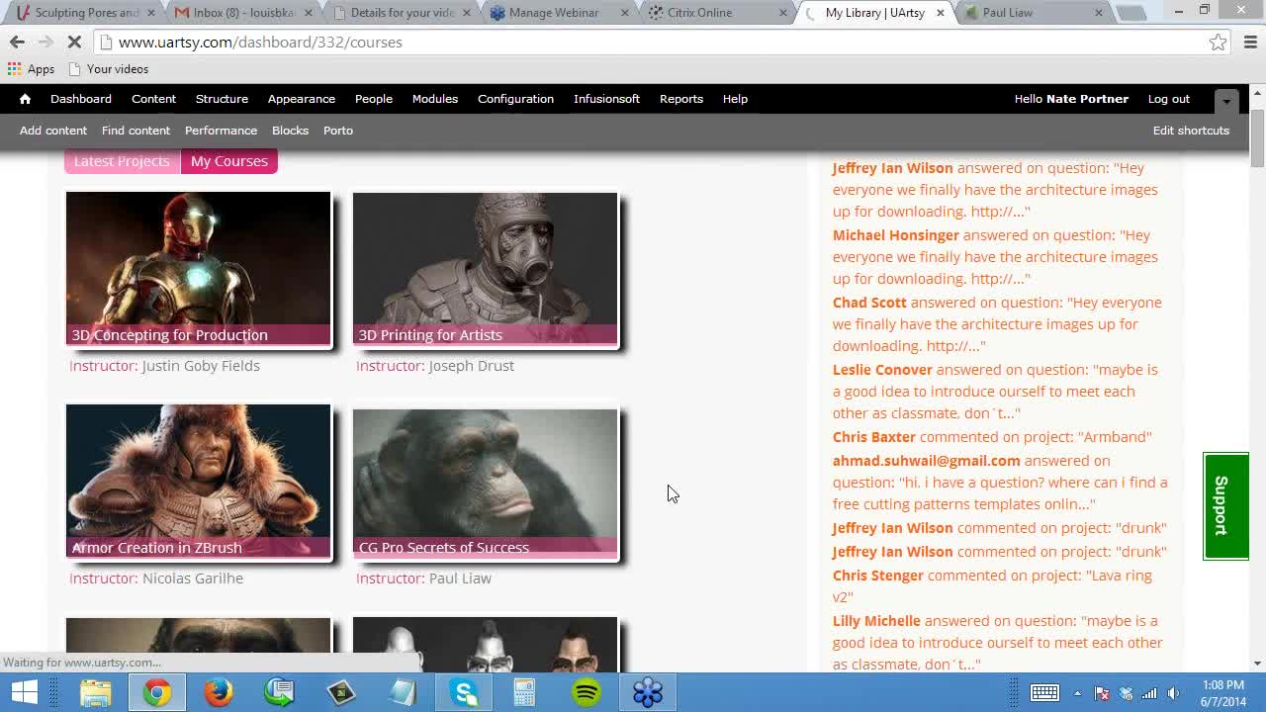Open 3D Concepting for Production course thumbnail
The width and height of the screenshot is (1266, 712).
(x=198, y=268)
